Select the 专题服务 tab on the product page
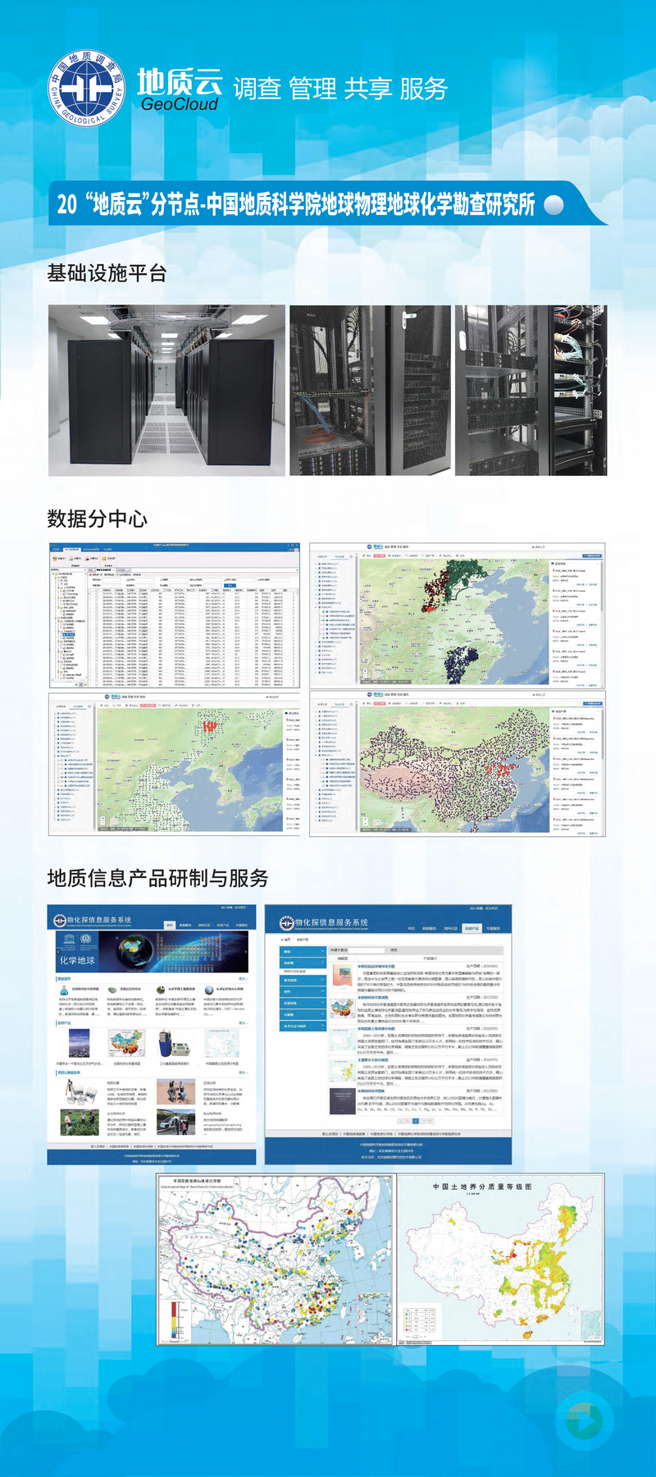Viewport: 656px width, 1477px height. (x=493, y=928)
